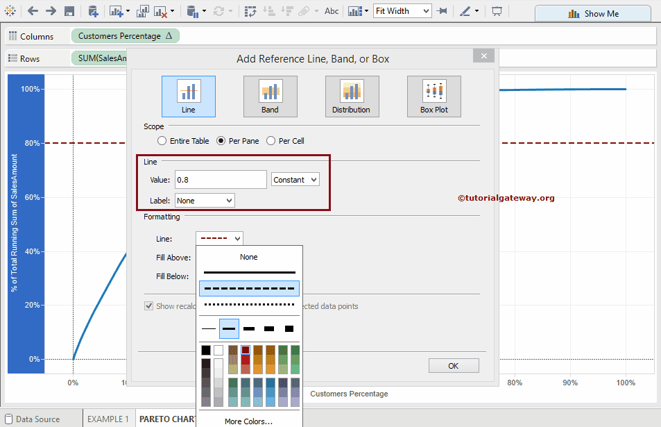Pick the black color swatch
661x427 pixels.
(x=206, y=351)
